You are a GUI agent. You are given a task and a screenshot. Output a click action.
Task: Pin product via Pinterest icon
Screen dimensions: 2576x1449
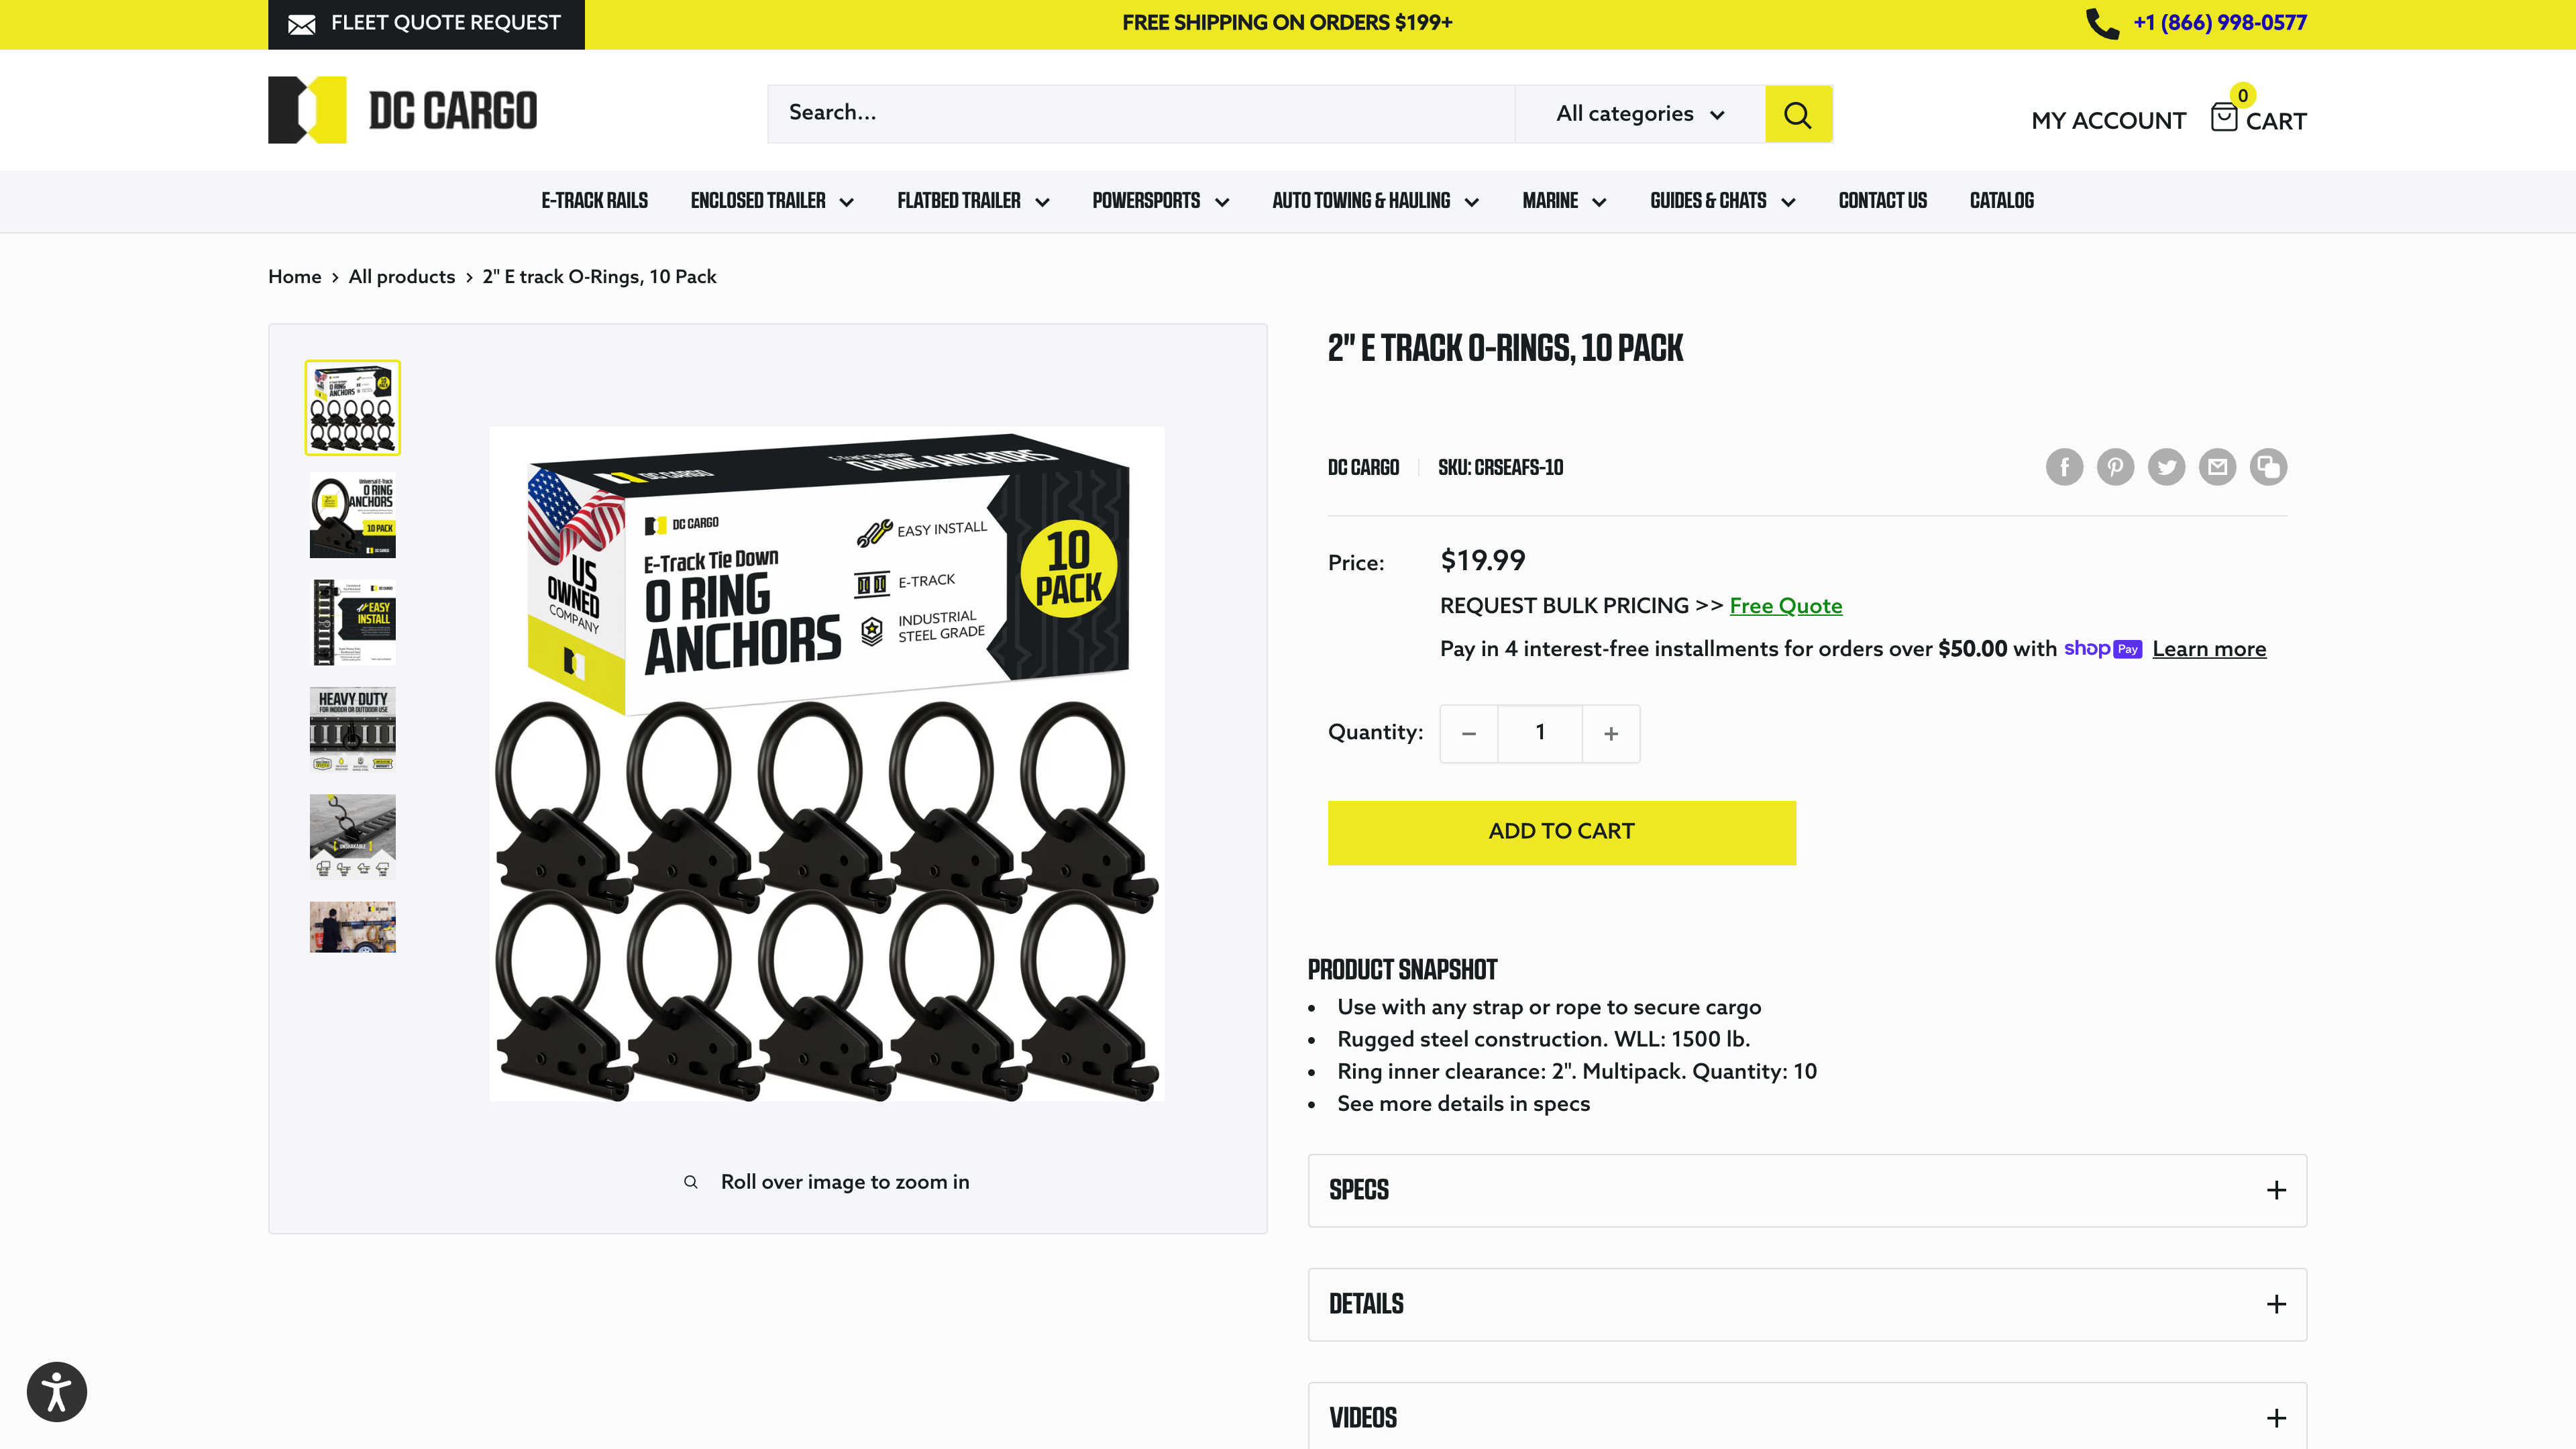tap(2115, 467)
